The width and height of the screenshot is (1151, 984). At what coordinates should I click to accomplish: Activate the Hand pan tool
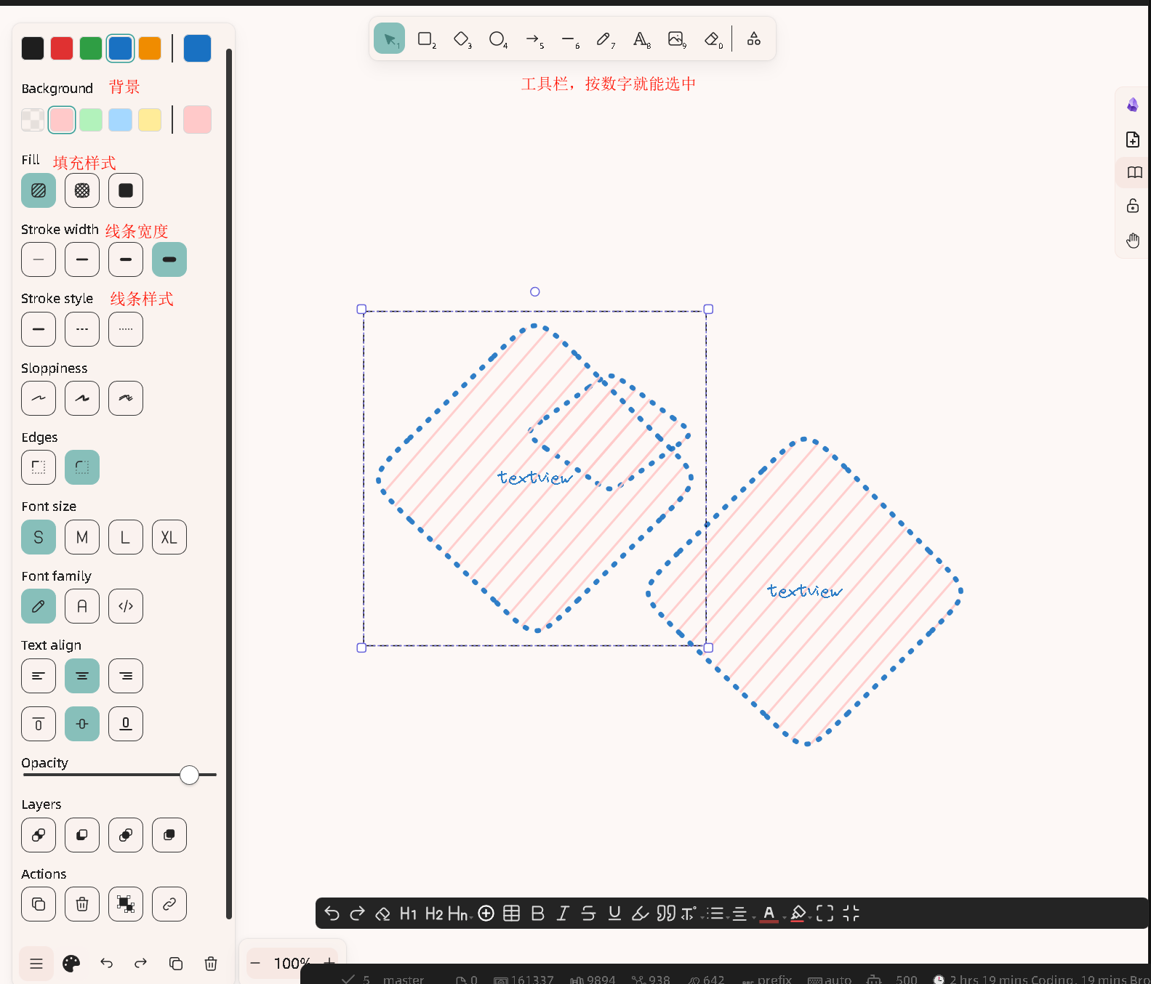click(x=1133, y=241)
